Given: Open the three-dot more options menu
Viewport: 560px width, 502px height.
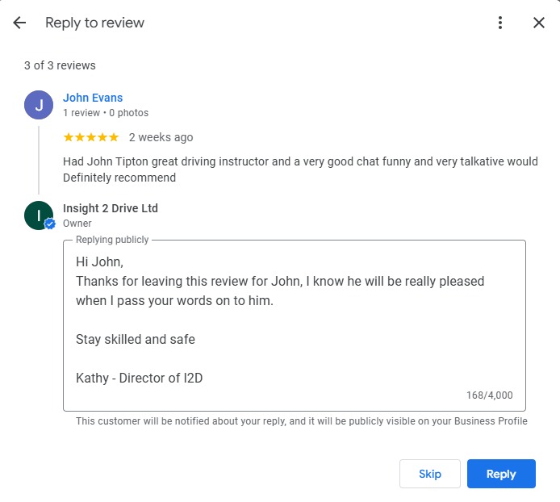Looking at the screenshot, I should pos(500,23).
